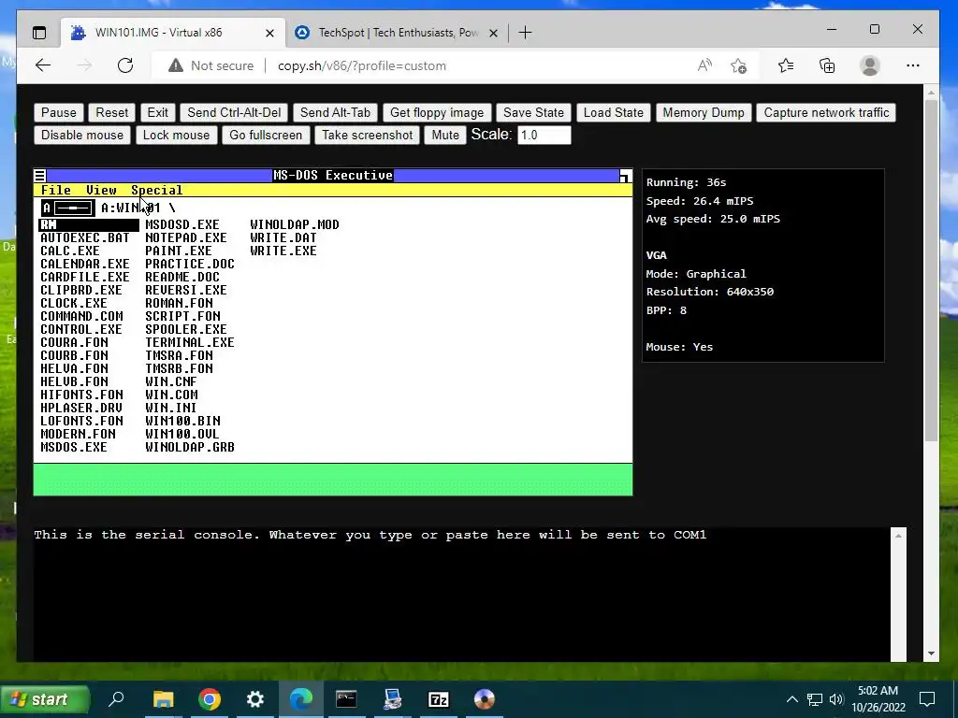Viewport: 958px width, 718px height.
Task: Select the drive A icon
Action: [67, 208]
